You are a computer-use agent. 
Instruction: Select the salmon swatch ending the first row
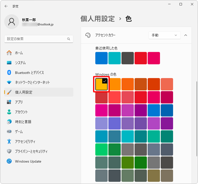pyautogui.click(x=167, y=84)
